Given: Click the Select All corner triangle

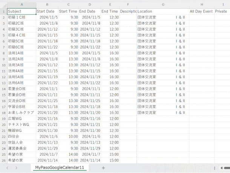Looking at the screenshot, I should (3, 5).
